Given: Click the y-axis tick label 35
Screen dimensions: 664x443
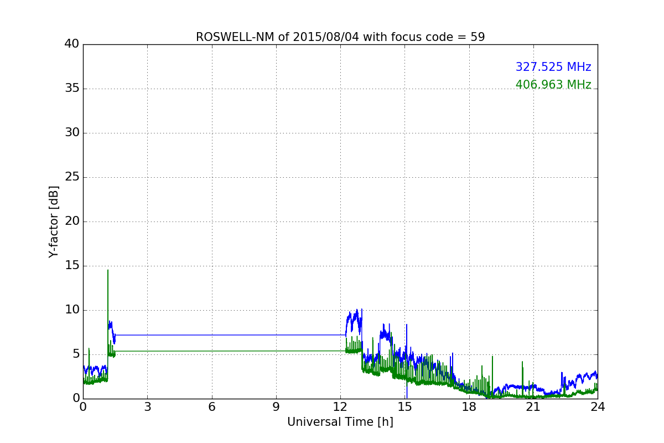Looking at the screenshot, I should tap(72, 89).
